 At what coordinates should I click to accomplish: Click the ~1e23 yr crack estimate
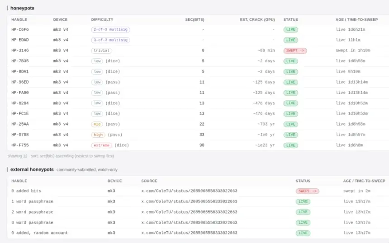click(x=265, y=145)
